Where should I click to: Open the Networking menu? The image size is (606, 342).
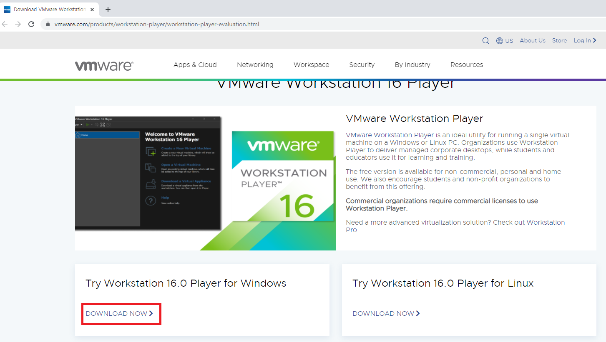(255, 64)
